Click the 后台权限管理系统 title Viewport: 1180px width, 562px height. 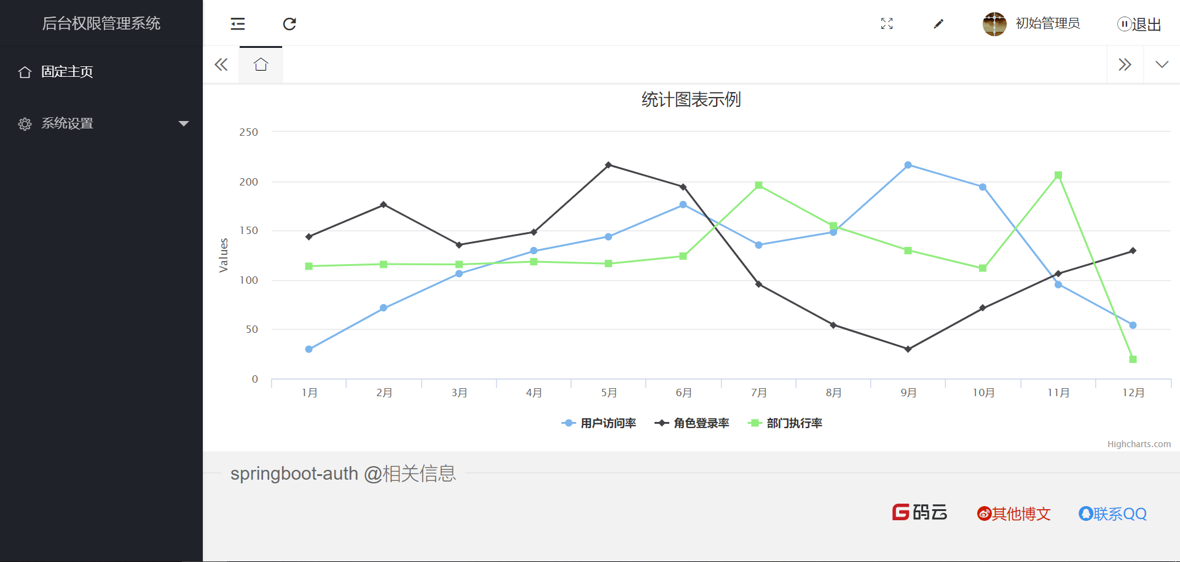pyautogui.click(x=101, y=23)
